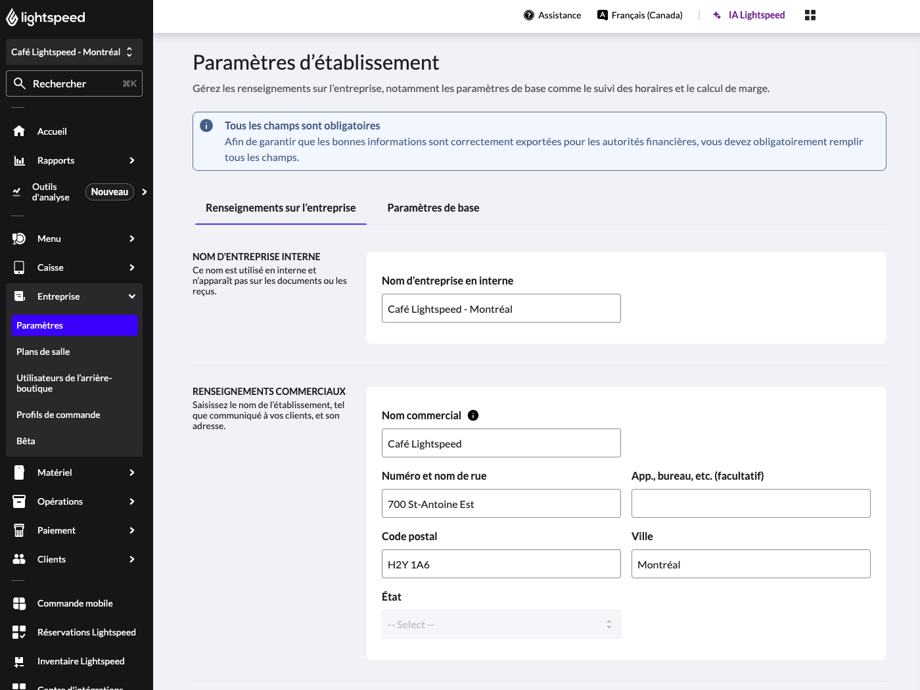Open the Café Lightspeed - Montréal location switcher
920x690 pixels.
74,52
